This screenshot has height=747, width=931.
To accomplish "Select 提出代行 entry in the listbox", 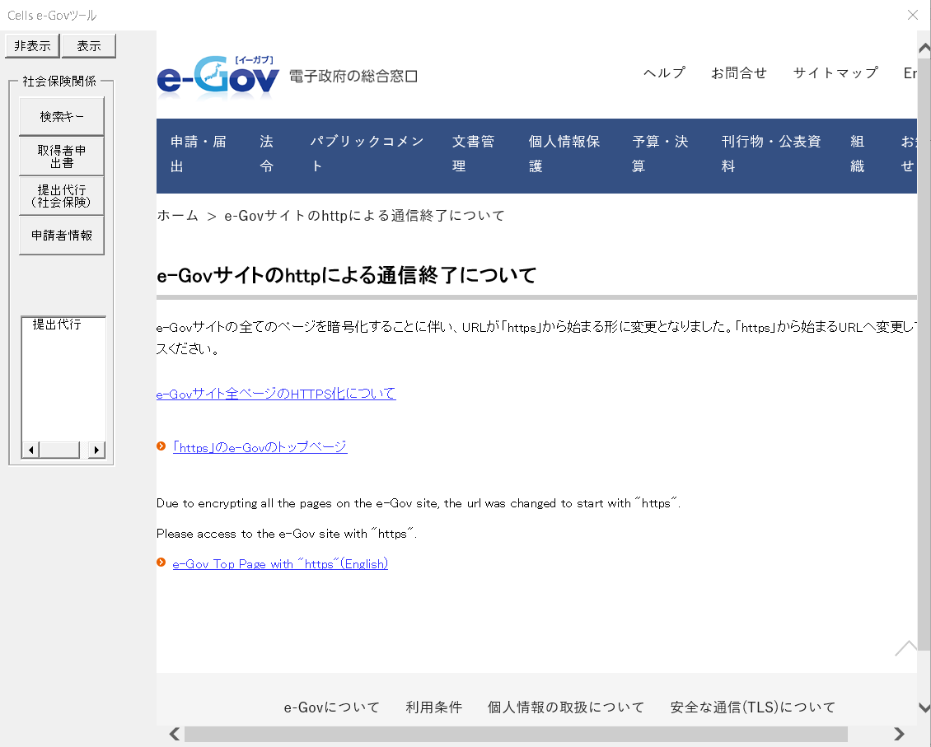I will [56, 324].
